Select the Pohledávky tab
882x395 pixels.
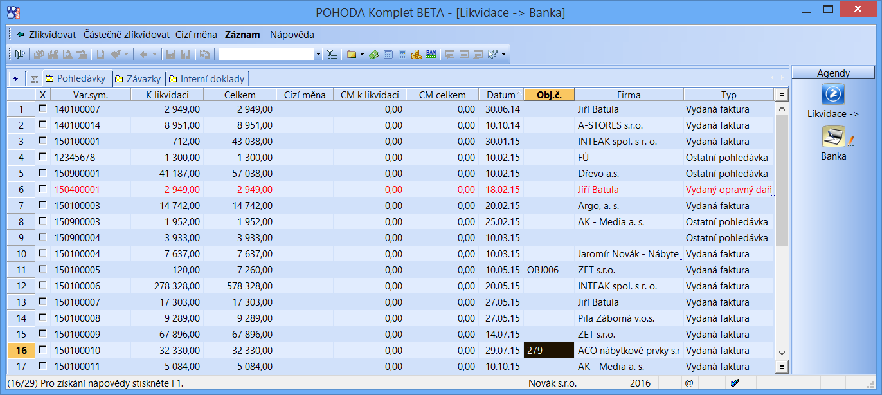tap(76, 78)
